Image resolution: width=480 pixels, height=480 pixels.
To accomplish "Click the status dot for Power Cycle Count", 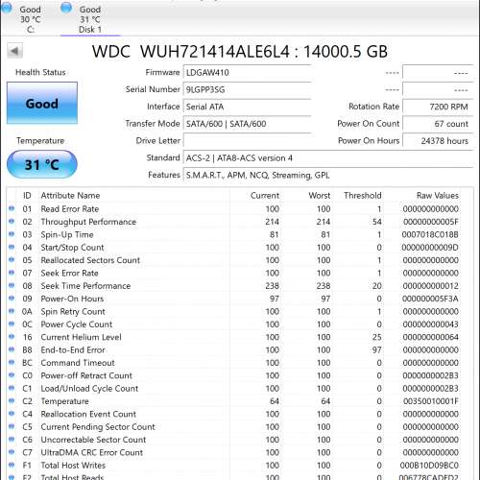I will [12, 324].
